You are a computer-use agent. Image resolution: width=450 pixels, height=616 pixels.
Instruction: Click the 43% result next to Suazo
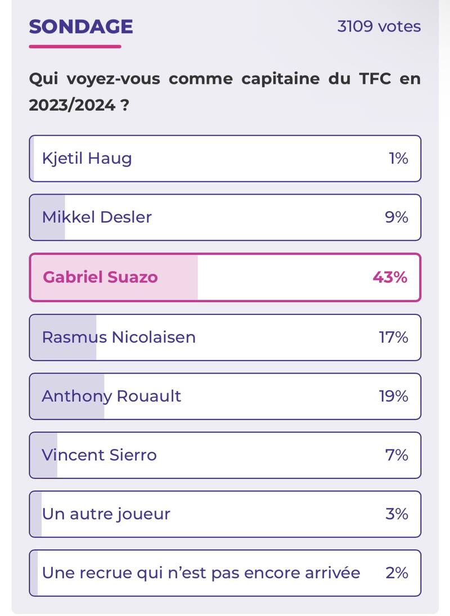coord(391,277)
